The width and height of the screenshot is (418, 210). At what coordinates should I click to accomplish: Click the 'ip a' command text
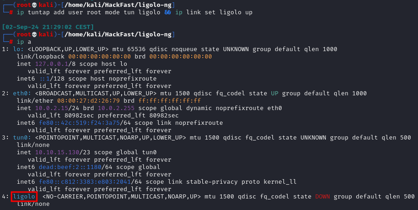click(24, 42)
